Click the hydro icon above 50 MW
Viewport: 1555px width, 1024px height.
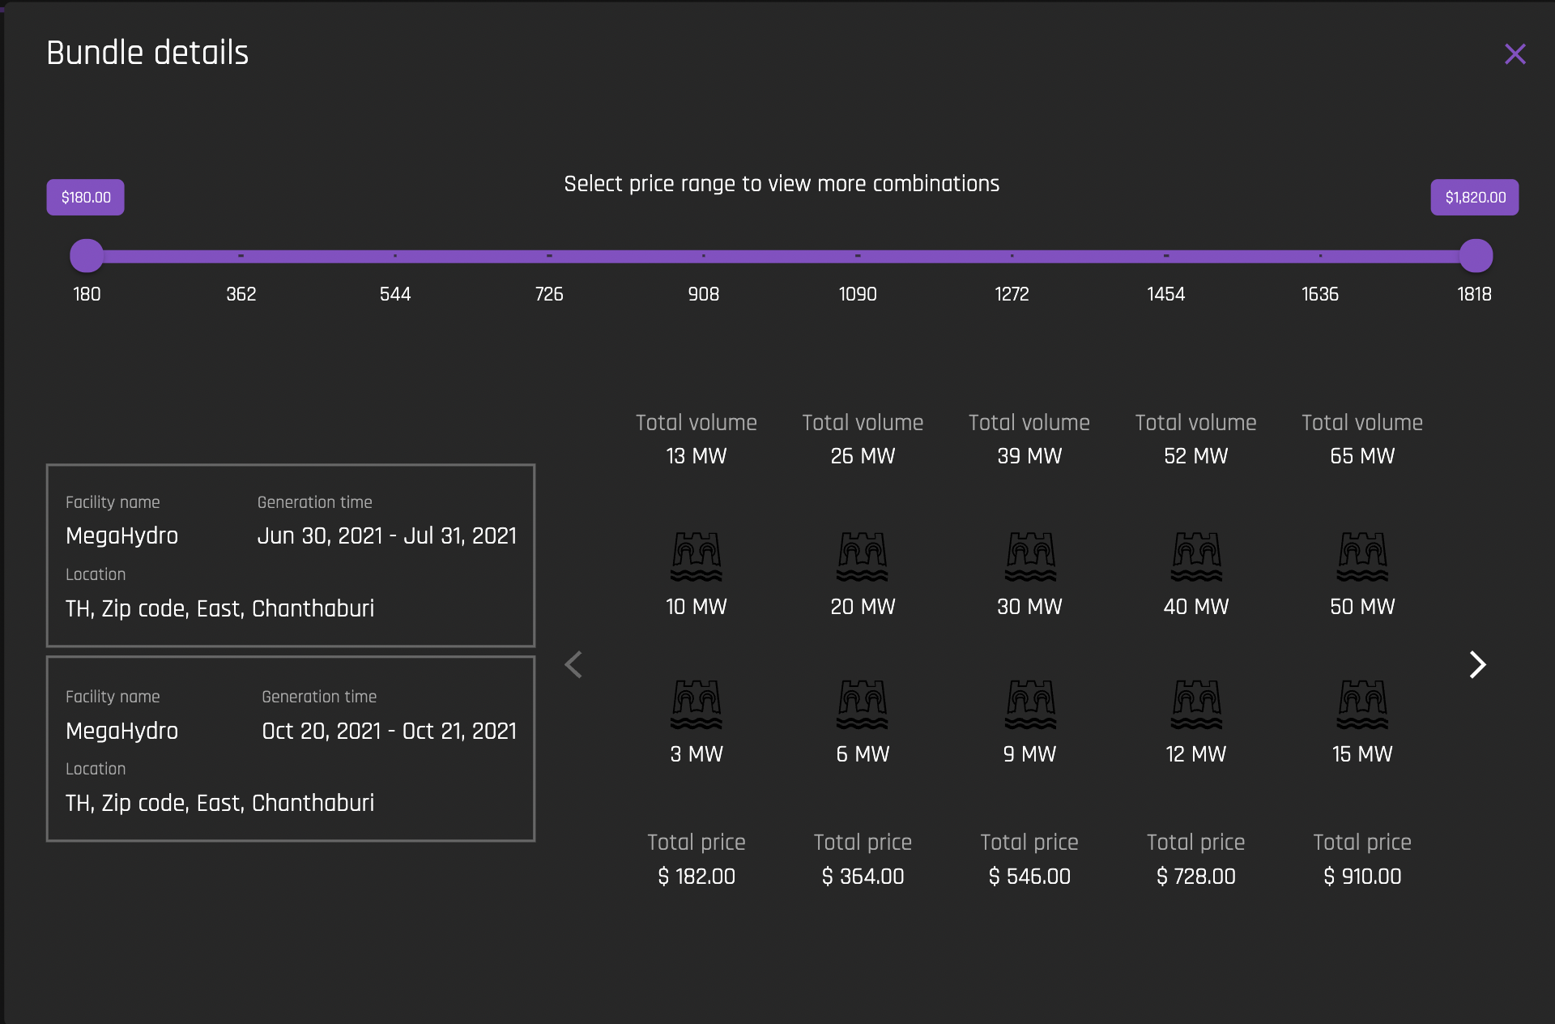1362,557
